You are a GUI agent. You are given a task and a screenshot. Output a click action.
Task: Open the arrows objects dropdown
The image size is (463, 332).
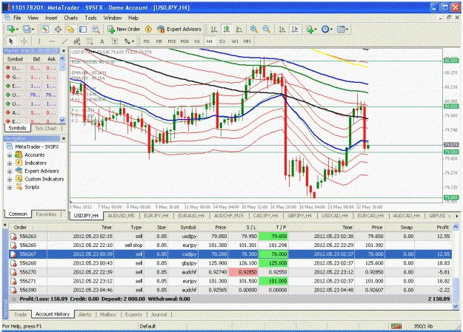coord(129,41)
